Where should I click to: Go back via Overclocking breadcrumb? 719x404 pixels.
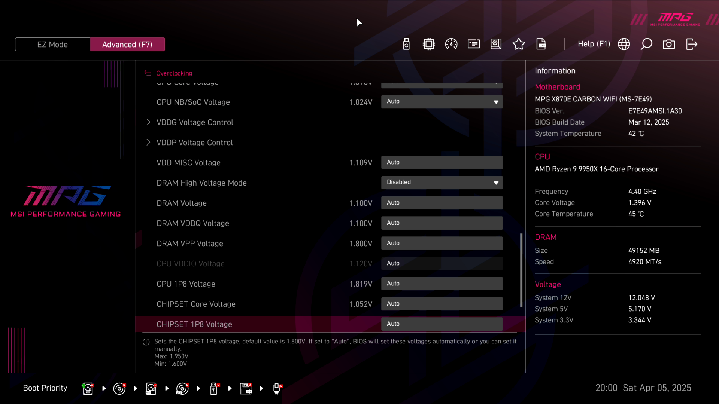click(174, 73)
